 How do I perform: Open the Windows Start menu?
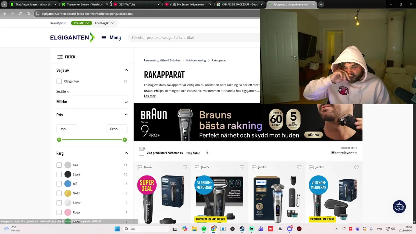pos(117,229)
